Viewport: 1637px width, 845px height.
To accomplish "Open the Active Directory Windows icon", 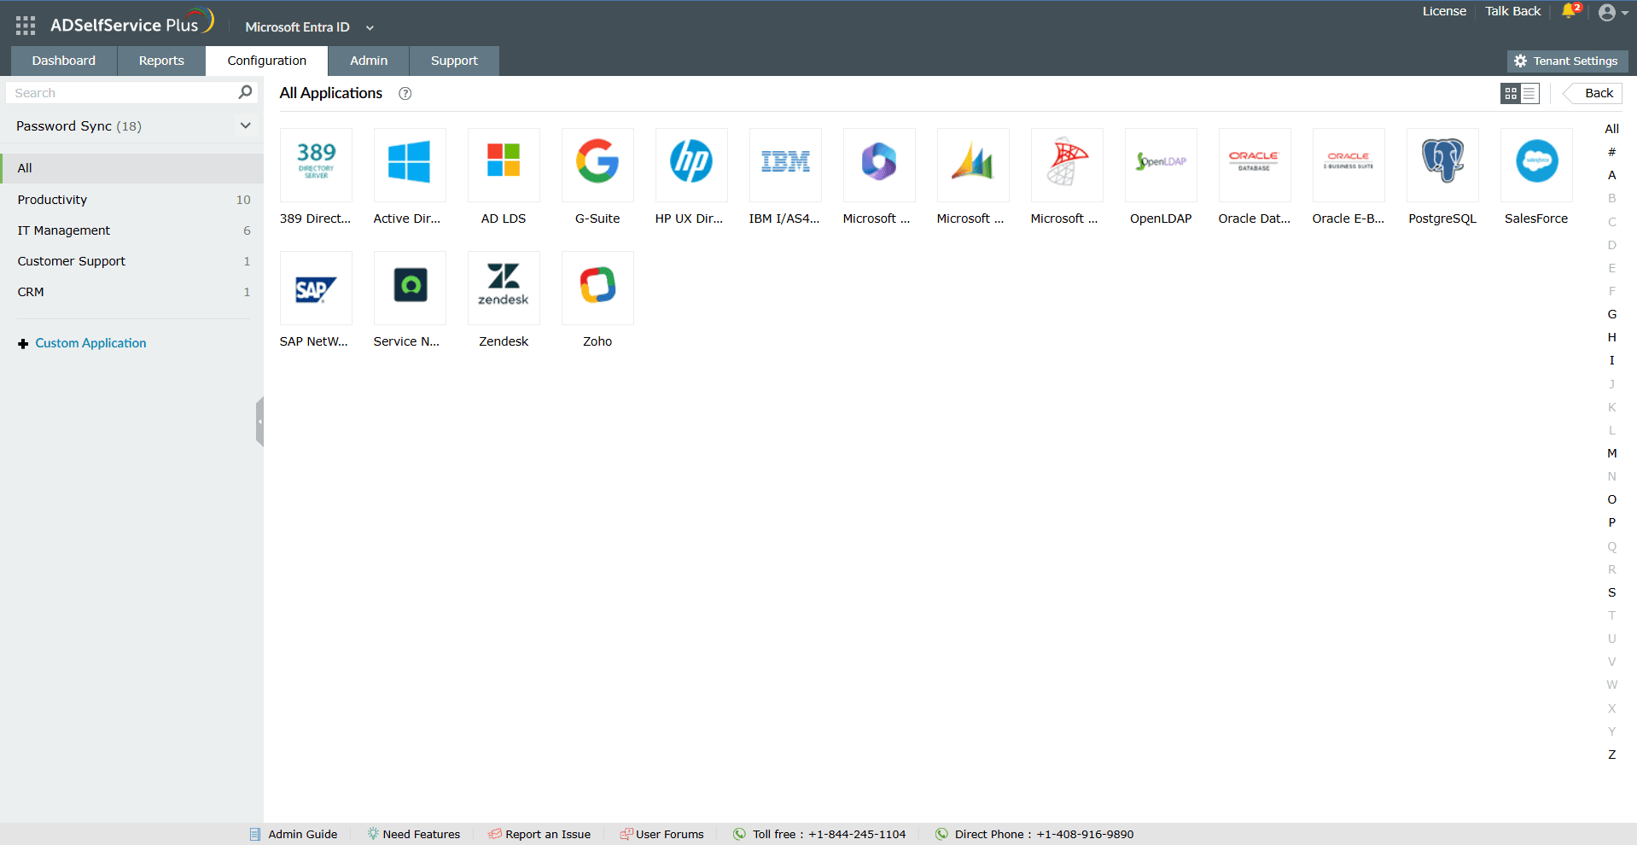I will (x=410, y=164).
